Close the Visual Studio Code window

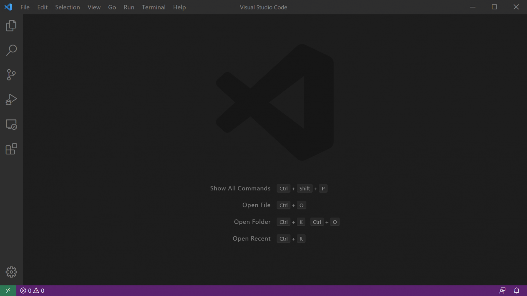516,7
